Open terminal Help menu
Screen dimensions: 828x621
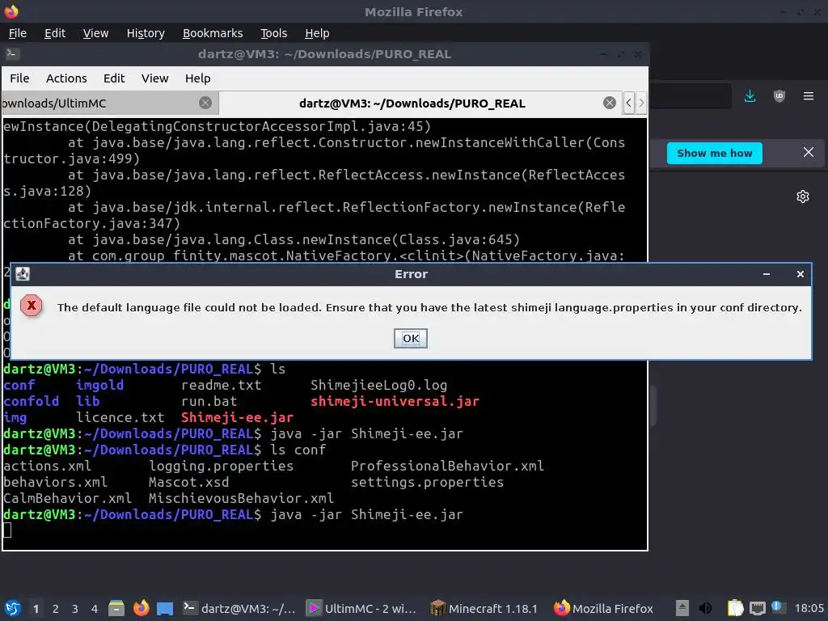(197, 78)
